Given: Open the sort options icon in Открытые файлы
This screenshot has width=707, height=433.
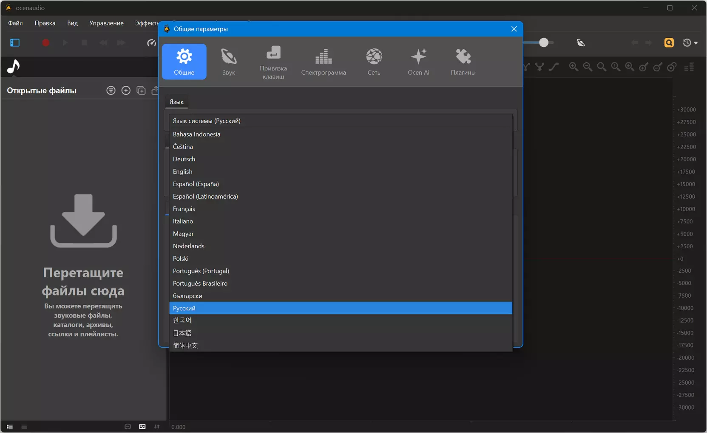Looking at the screenshot, I should pos(111,90).
